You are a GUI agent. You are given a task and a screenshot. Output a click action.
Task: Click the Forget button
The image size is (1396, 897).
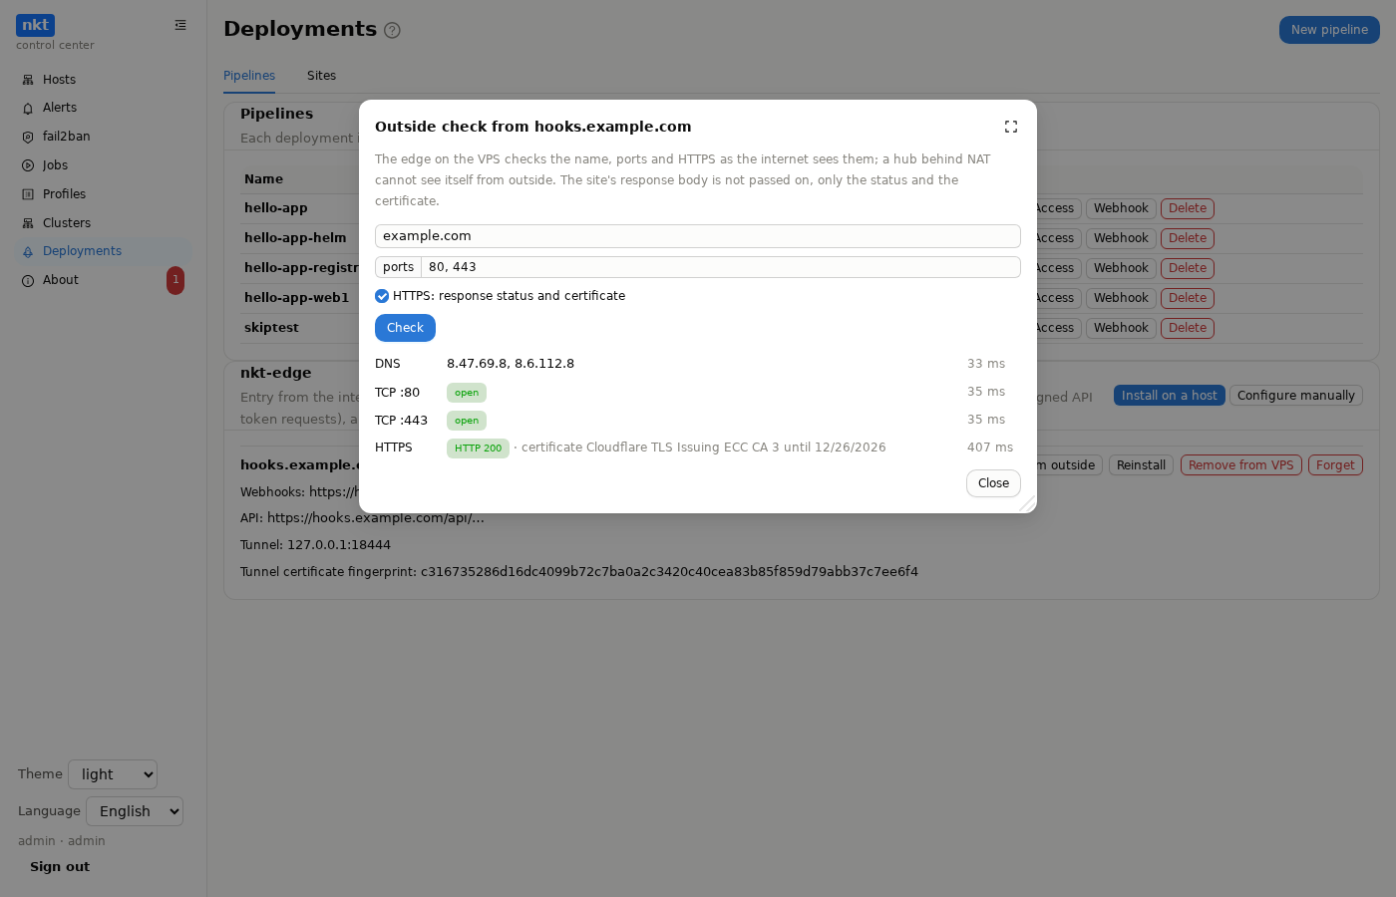click(1335, 465)
